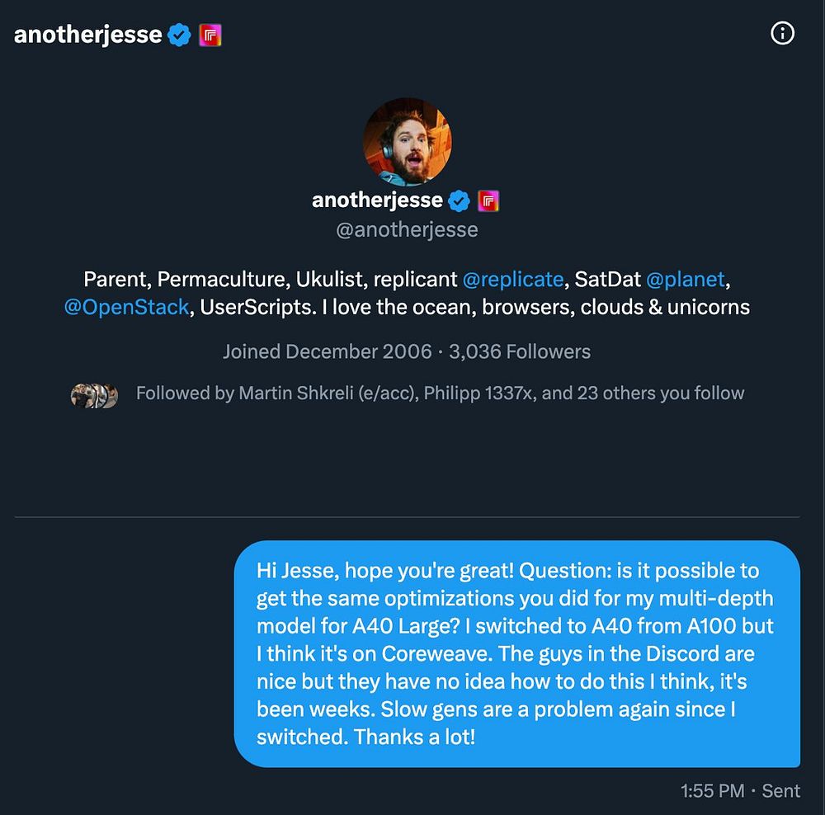Click the Replicate affiliate badge in the header
This screenshot has height=815, width=825.
tap(210, 35)
